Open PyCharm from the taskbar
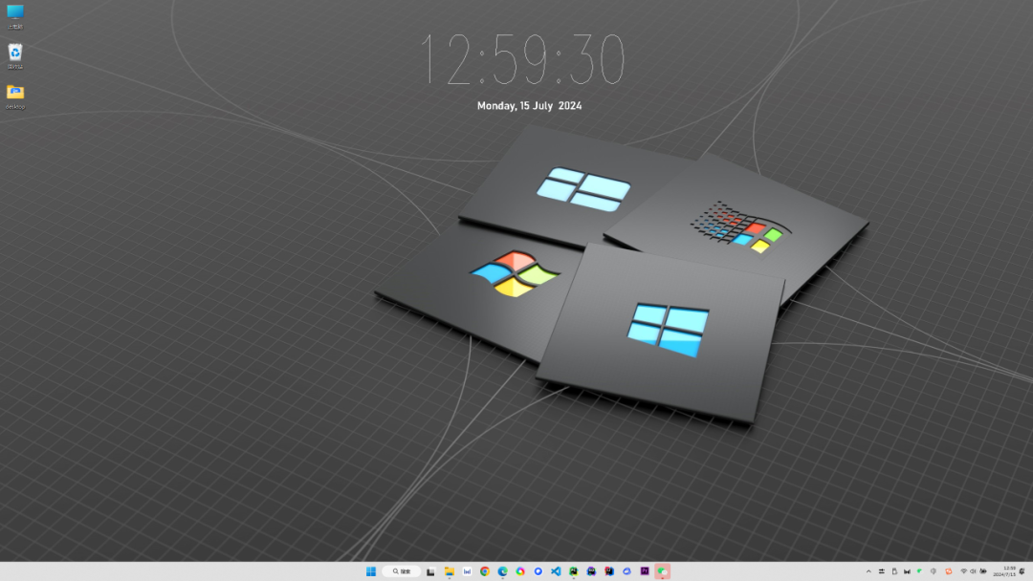The height and width of the screenshot is (581, 1033). click(x=573, y=571)
